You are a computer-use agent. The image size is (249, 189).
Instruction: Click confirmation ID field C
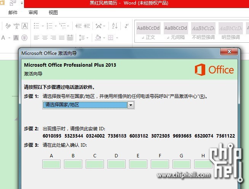click(x=95, y=164)
